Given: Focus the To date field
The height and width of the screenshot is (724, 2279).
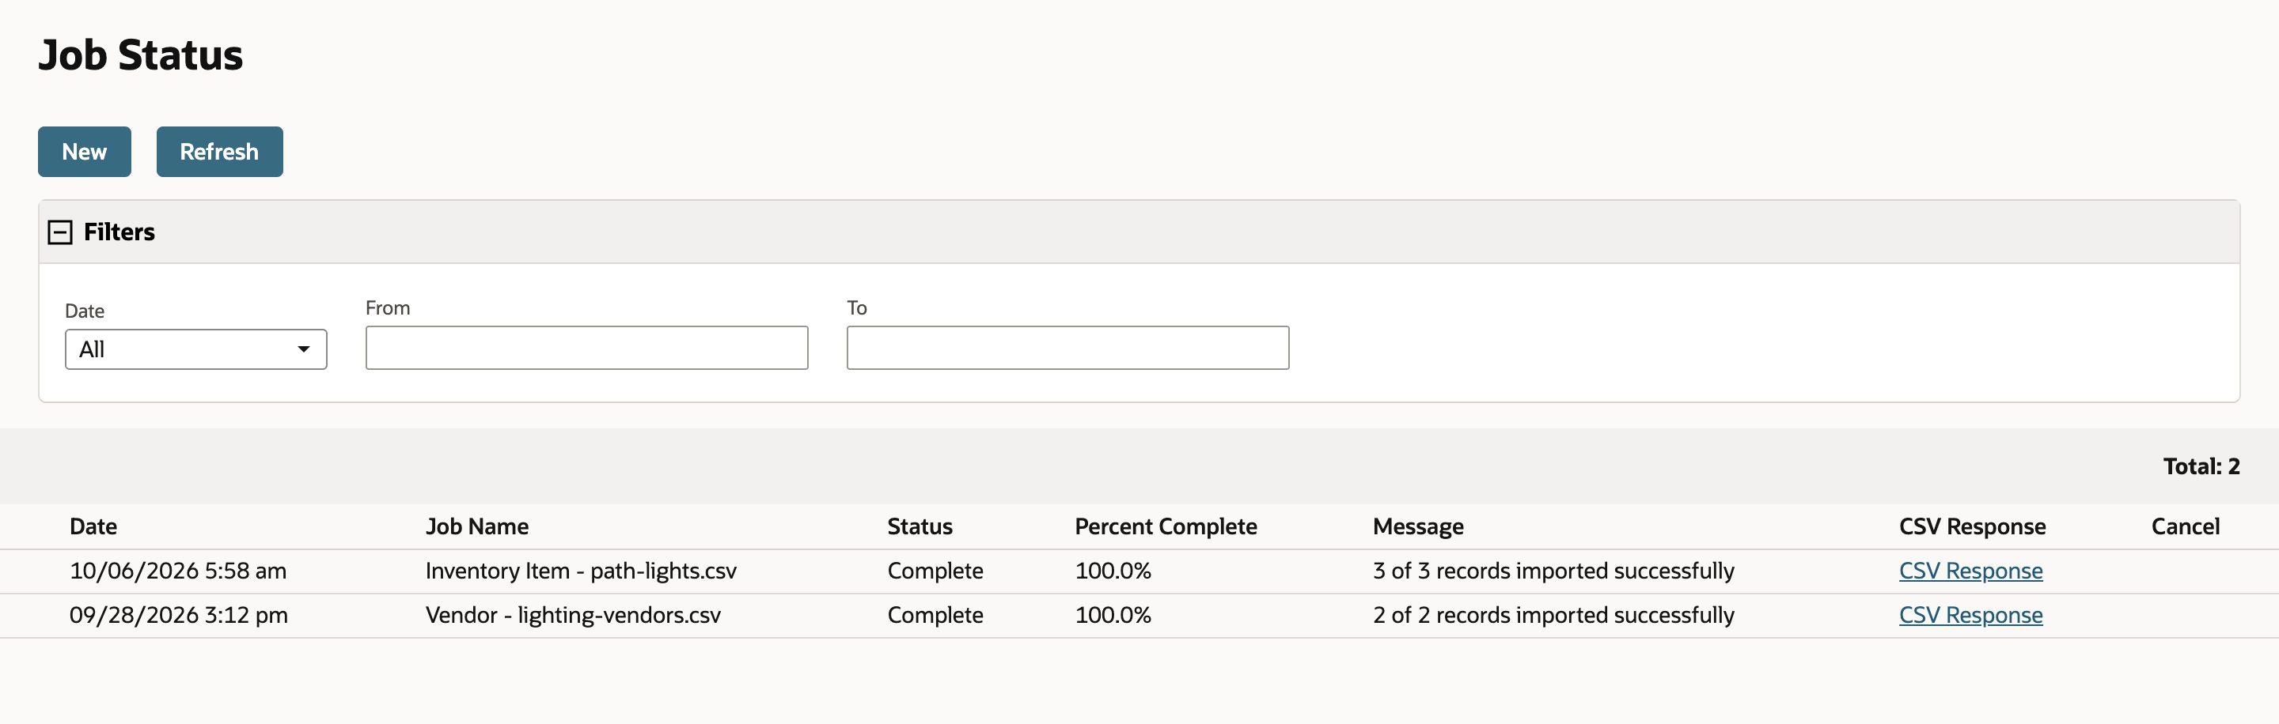Looking at the screenshot, I should pos(1067,348).
